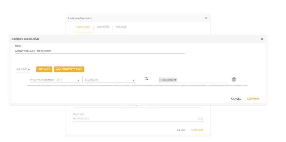The height and width of the screenshot is (142, 286).
Task: Close the Document Signature window
Action: (x=206, y=18)
